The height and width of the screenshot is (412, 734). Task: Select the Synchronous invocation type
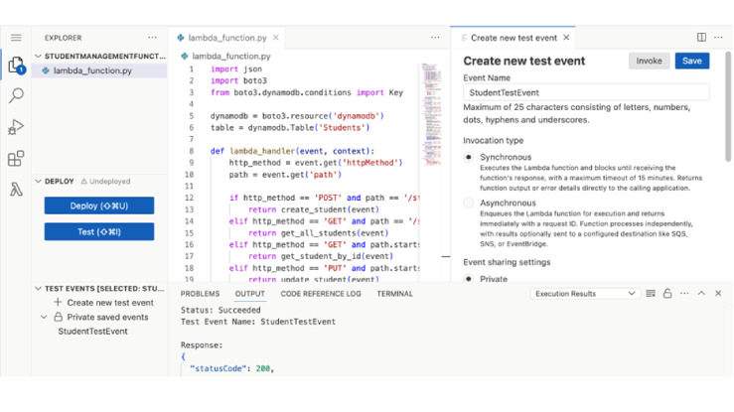coord(469,157)
